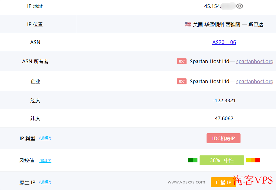Click the IDC badge in ASN 所有者 row

coord(182,61)
